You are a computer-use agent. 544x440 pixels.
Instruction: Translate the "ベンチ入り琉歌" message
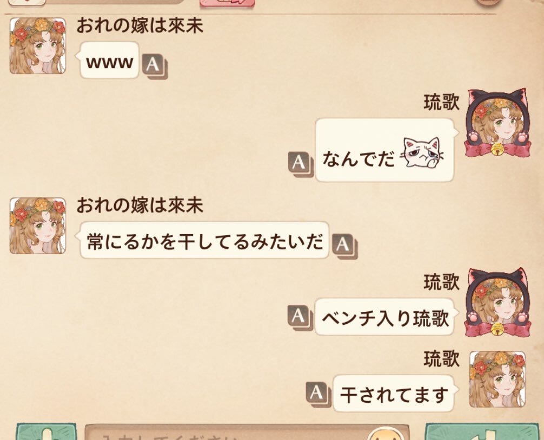[301, 318]
